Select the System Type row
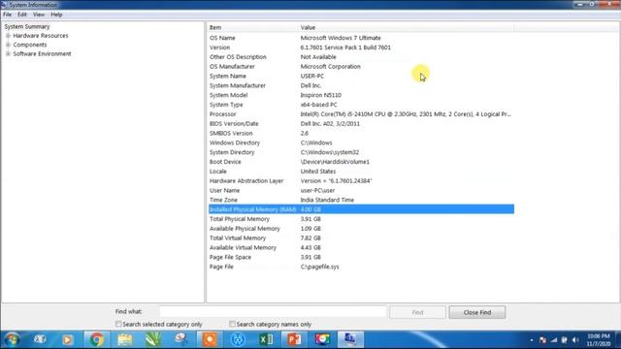 click(361, 105)
